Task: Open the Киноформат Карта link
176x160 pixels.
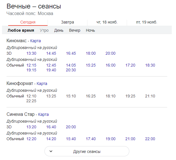Action: [42, 84]
